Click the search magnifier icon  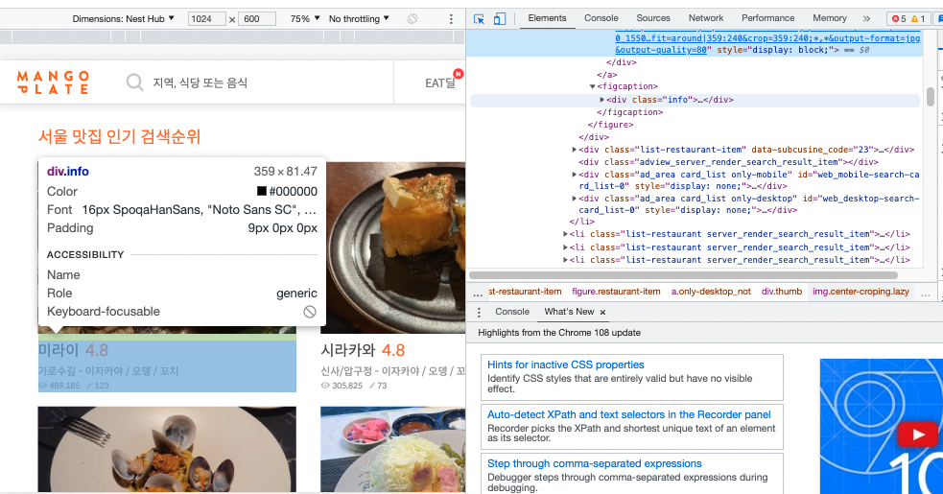pyautogui.click(x=134, y=82)
